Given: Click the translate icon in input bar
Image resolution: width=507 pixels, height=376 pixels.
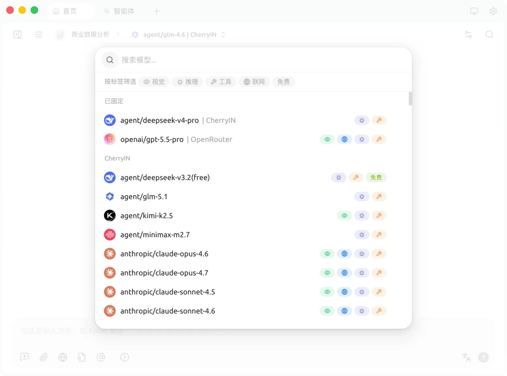Looking at the screenshot, I should (x=466, y=357).
